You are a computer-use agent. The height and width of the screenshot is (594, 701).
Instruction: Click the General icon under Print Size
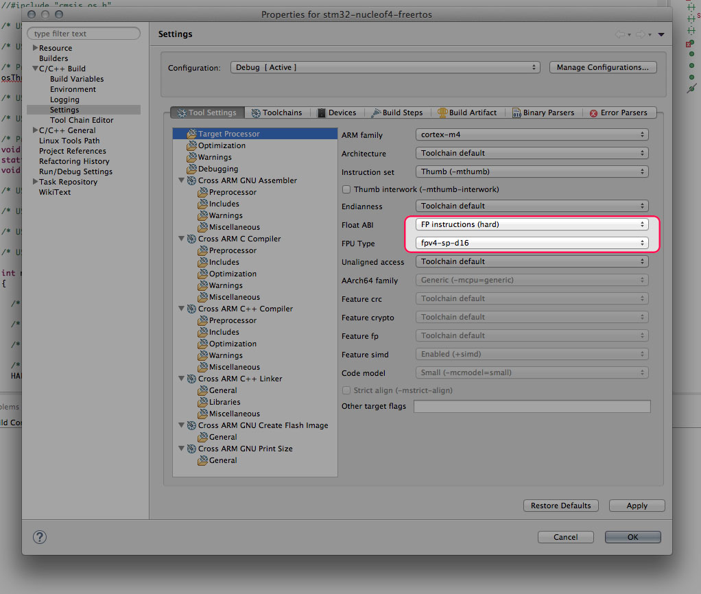[202, 460]
